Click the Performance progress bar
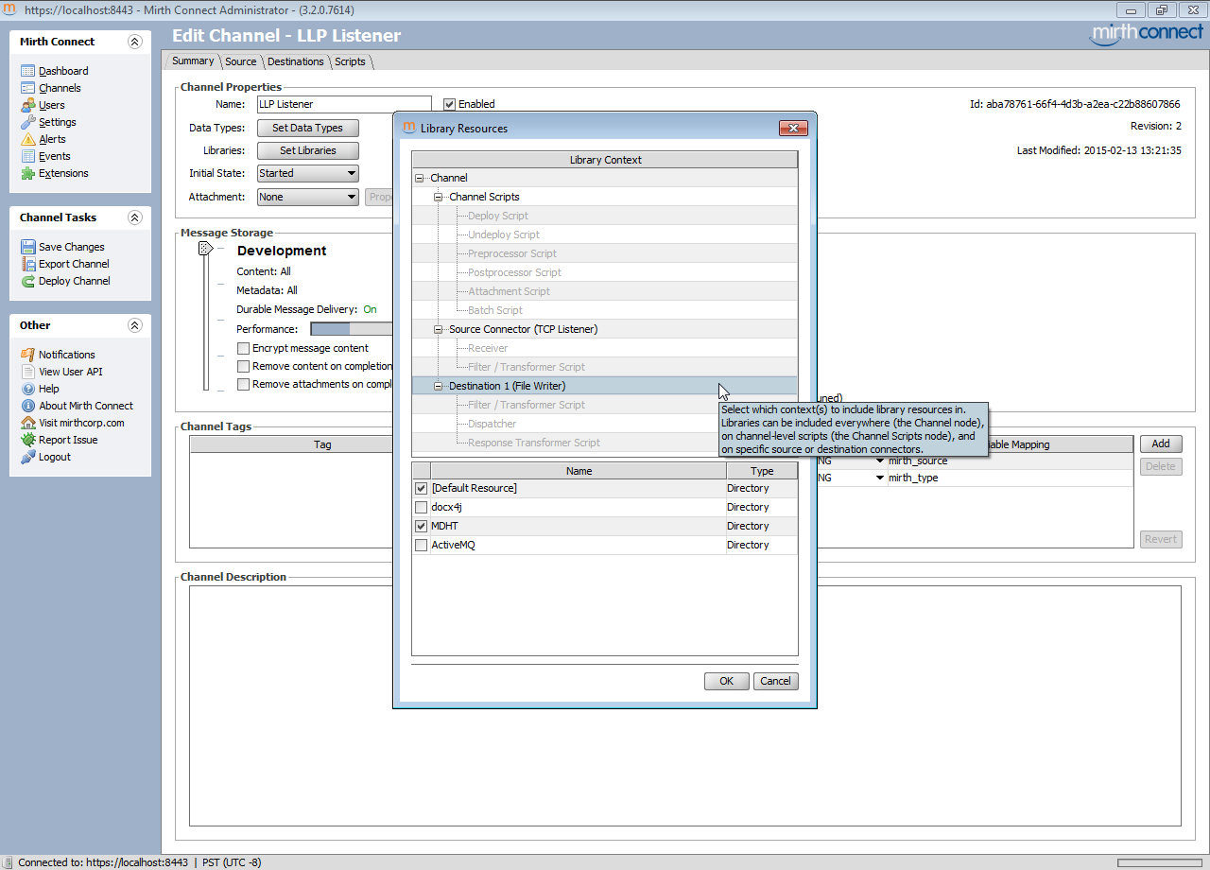 click(352, 329)
